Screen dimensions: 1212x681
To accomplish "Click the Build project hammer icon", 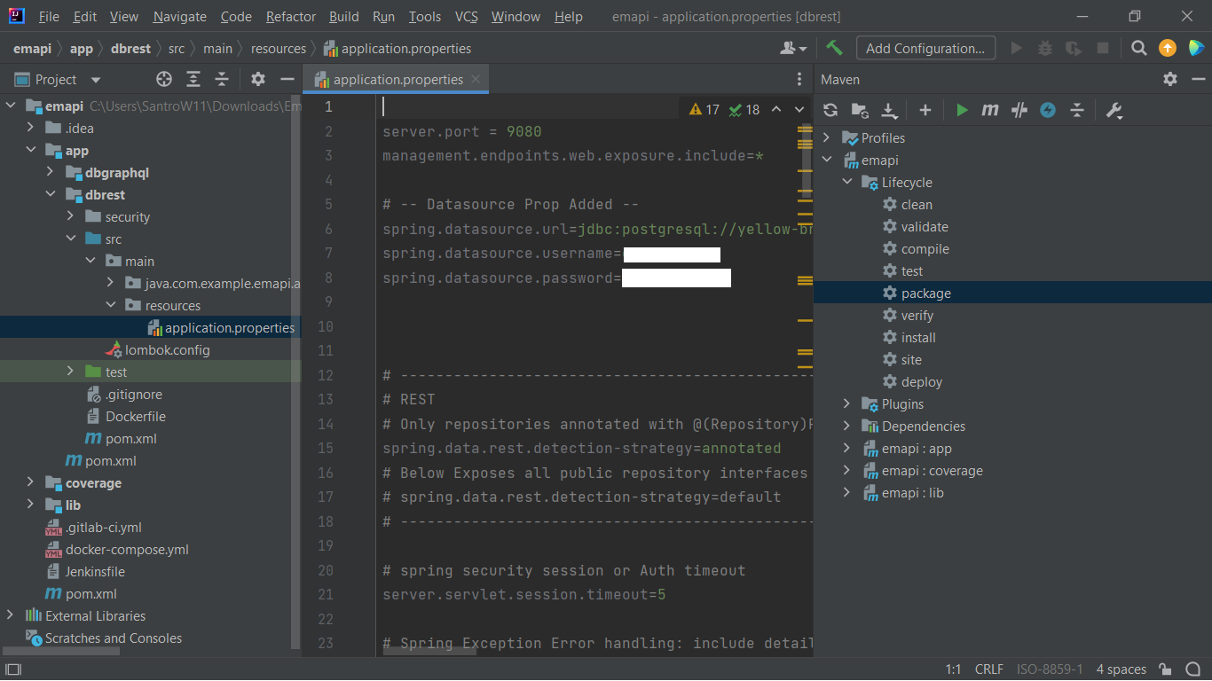I will [x=834, y=48].
